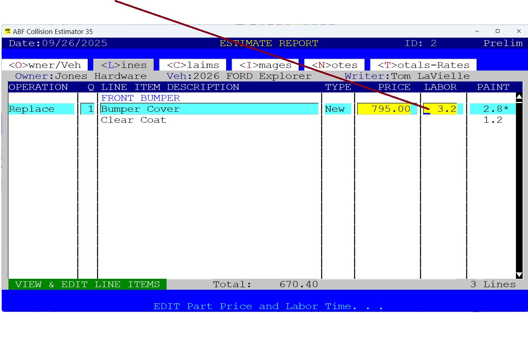The height and width of the screenshot is (361, 528).
Task: Select the 795.00 price field
Action: (x=386, y=109)
